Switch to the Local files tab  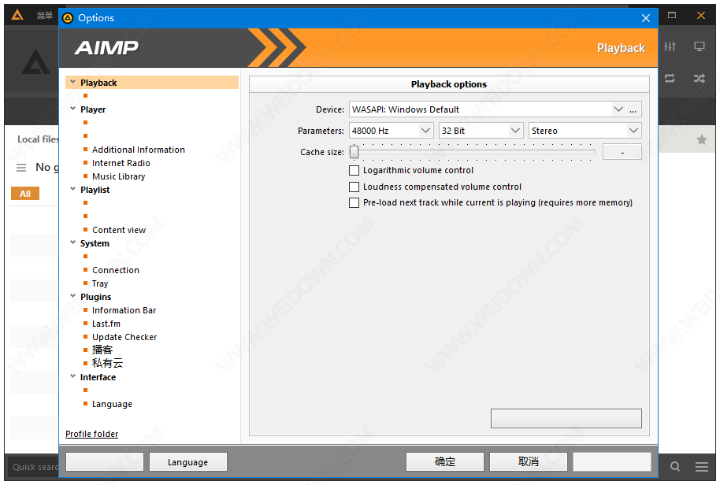pyautogui.click(x=38, y=139)
